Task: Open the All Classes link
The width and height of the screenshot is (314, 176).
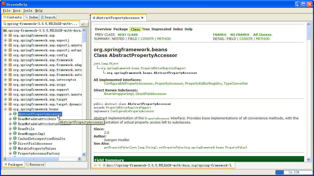Action: [262, 35]
